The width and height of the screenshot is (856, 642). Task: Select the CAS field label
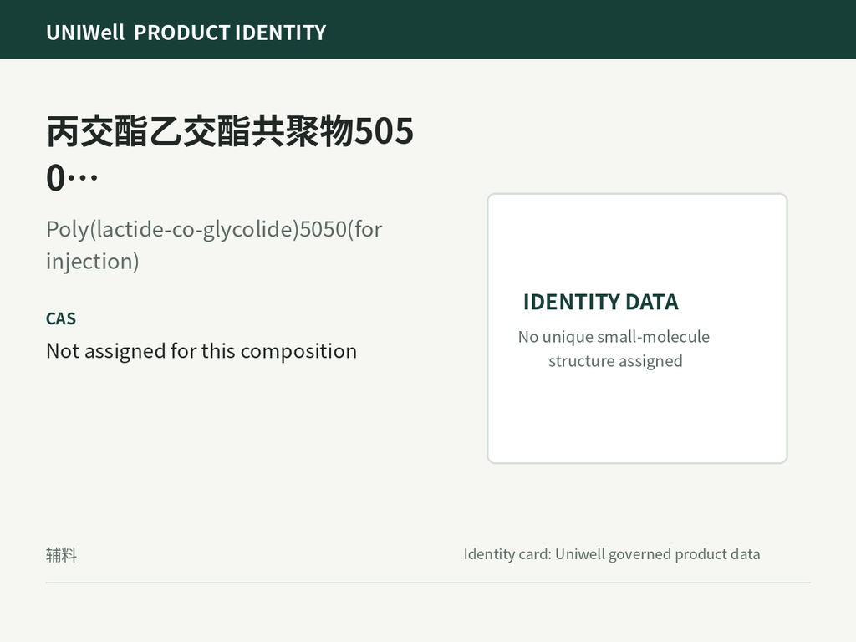coord(60,318)
